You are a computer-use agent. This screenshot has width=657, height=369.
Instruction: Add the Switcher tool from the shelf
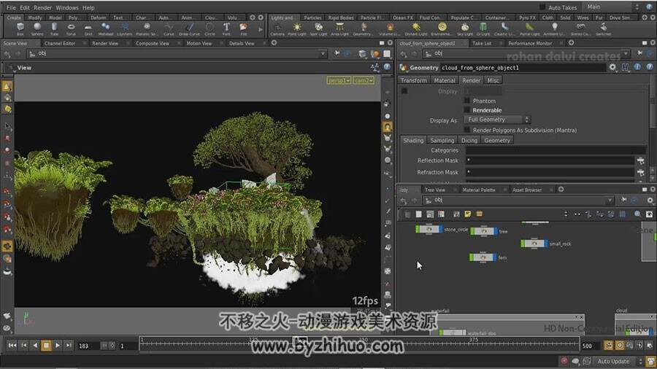(x=603, y=29)
